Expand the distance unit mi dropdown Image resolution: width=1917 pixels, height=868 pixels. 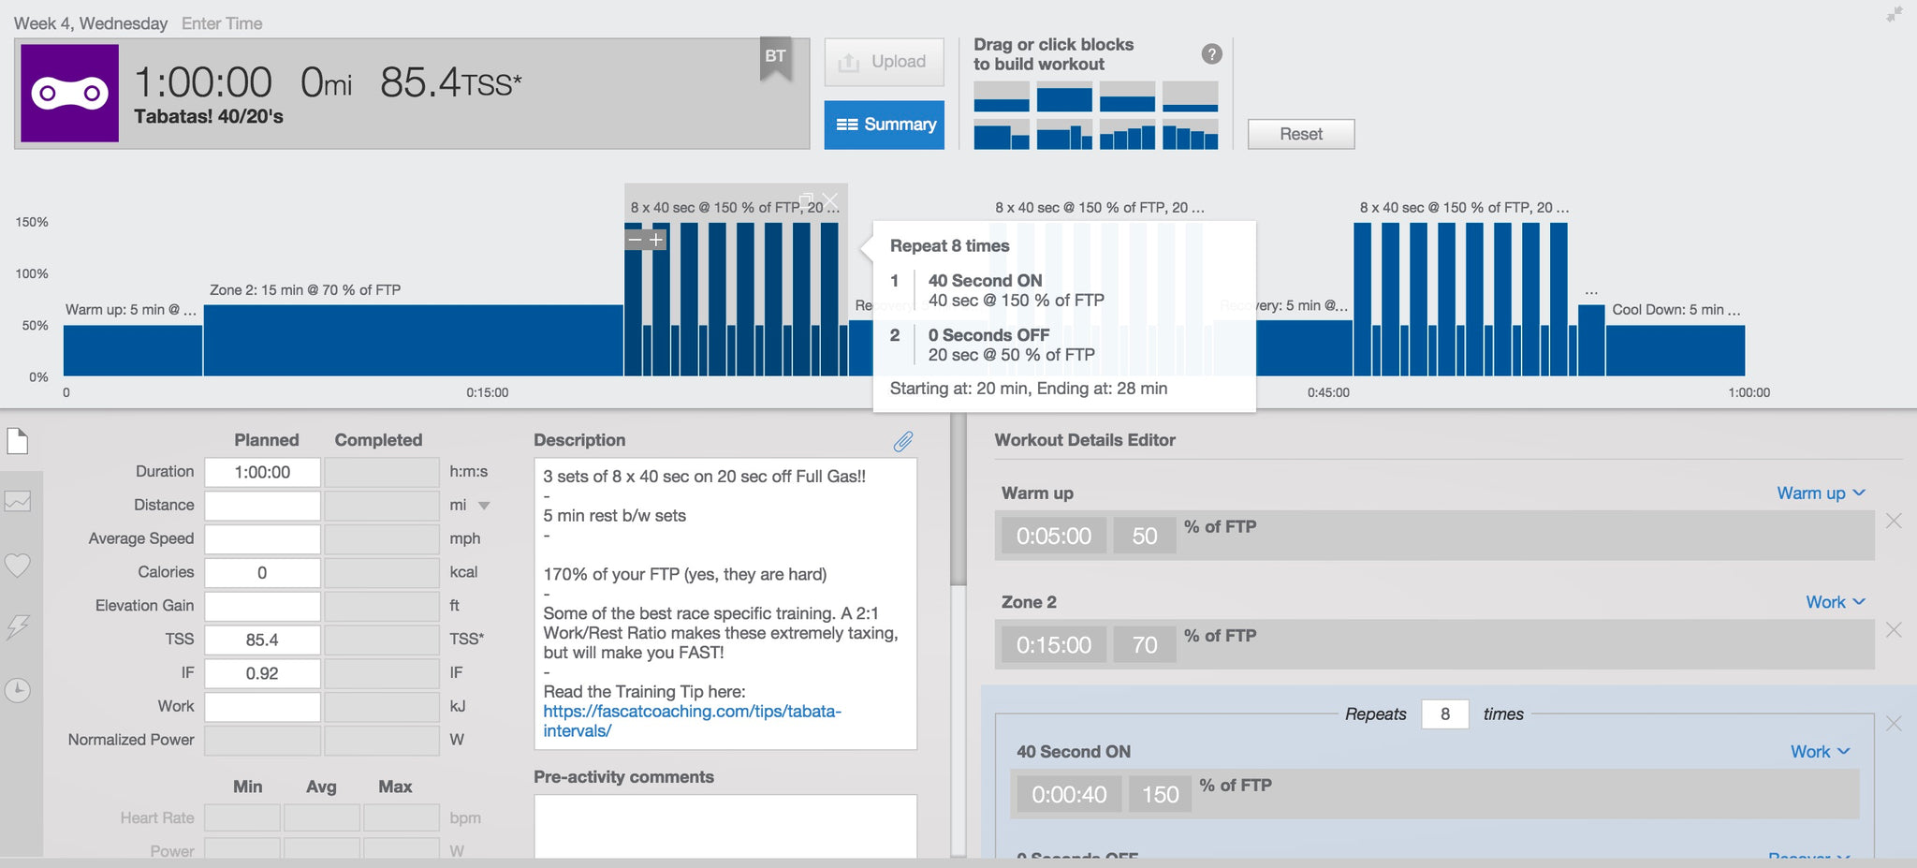(x=484, y=506)
